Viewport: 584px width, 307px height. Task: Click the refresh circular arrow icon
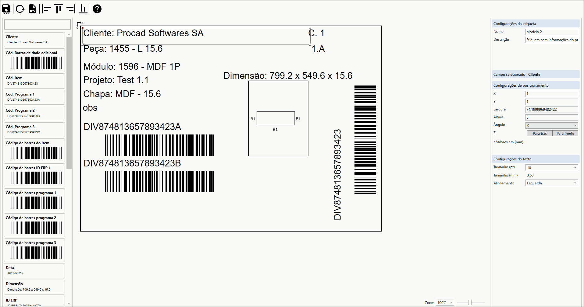point(20,9)
